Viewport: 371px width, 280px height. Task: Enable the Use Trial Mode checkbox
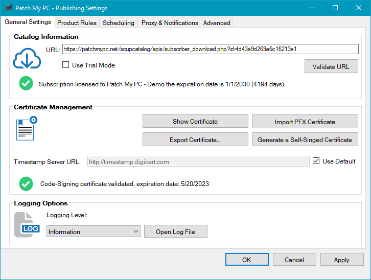(65, 65)
